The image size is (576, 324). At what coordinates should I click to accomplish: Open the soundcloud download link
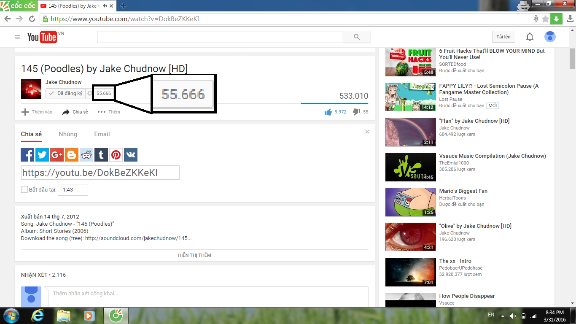point(138,238)
